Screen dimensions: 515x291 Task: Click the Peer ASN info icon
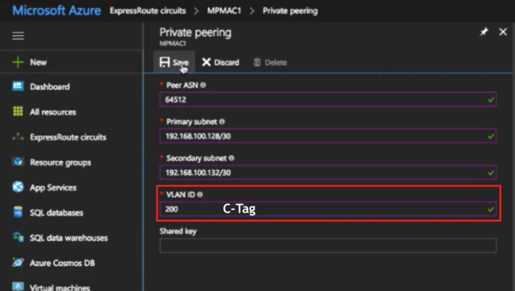pos(203,85)
